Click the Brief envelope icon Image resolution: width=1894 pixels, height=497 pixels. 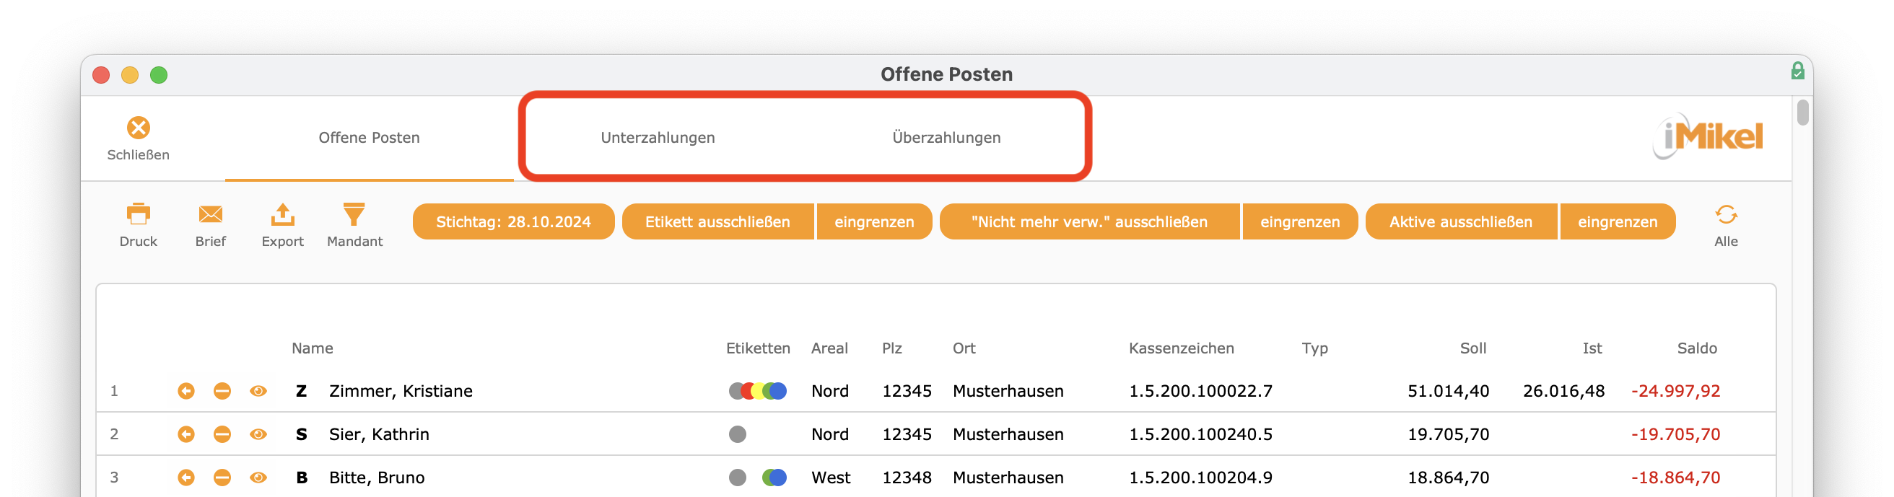pos(210,215)
